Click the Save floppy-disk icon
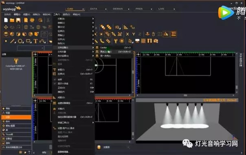 (18, 20)
